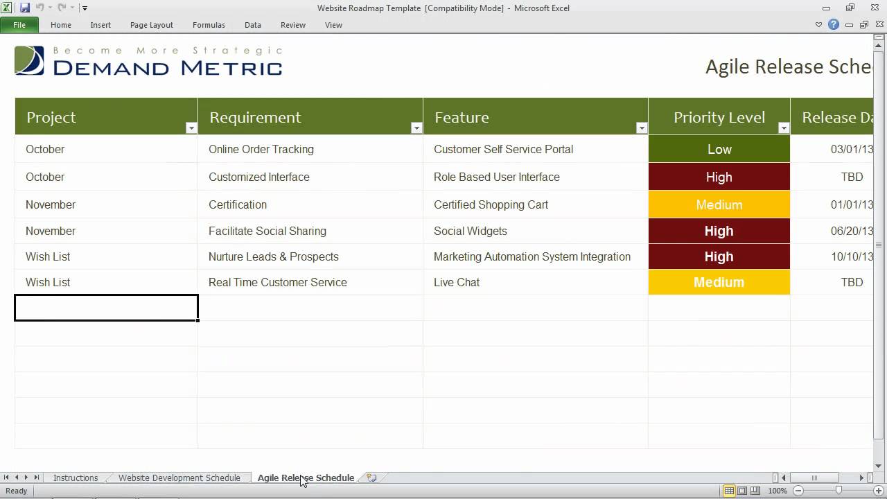This screenshot has height=499, width=887.
Task: Restore the workbook window inside Excel
Action: (864, 25)
